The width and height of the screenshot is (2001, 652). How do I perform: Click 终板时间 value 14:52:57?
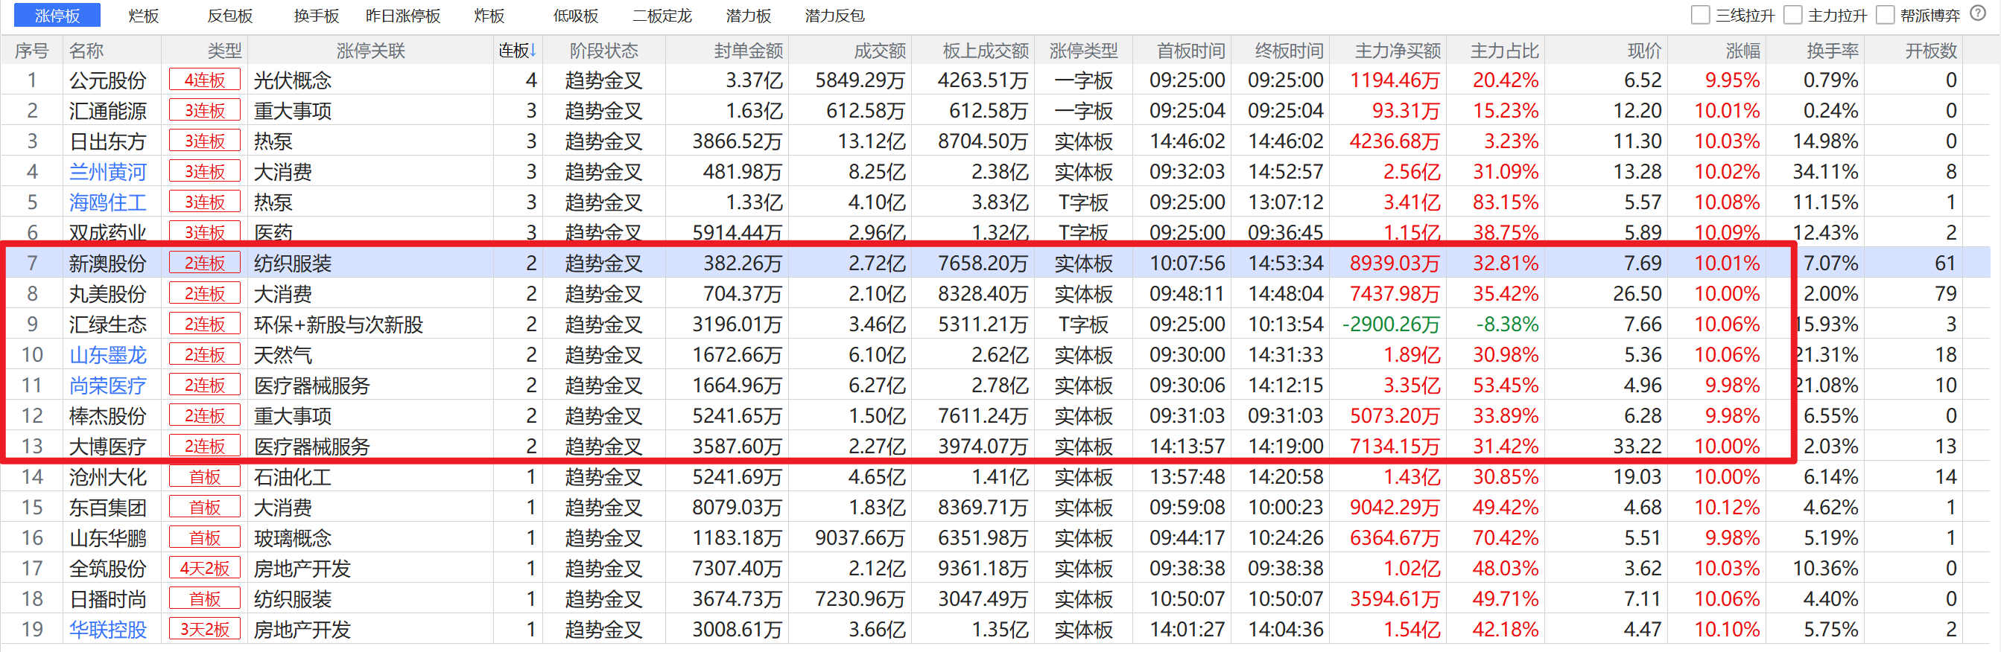click(1286, 171)
